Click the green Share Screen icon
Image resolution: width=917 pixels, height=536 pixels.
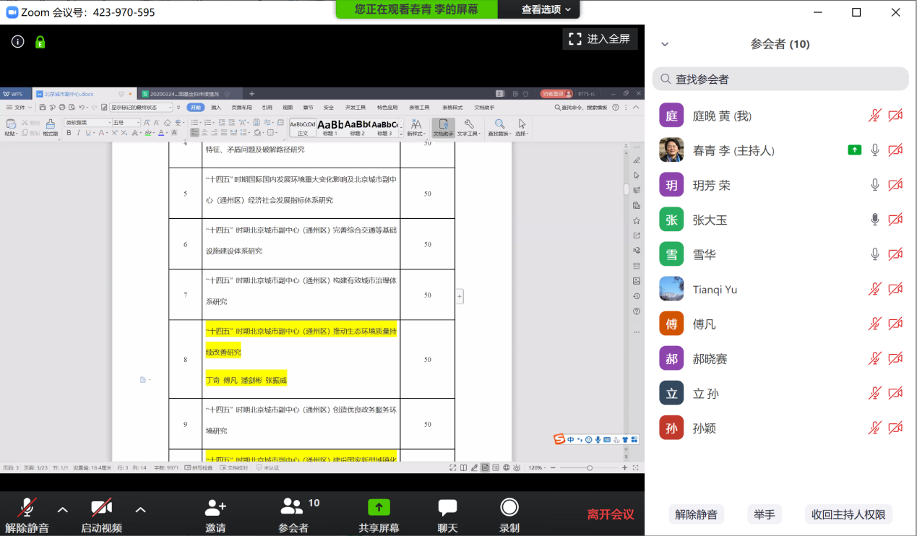379,507
